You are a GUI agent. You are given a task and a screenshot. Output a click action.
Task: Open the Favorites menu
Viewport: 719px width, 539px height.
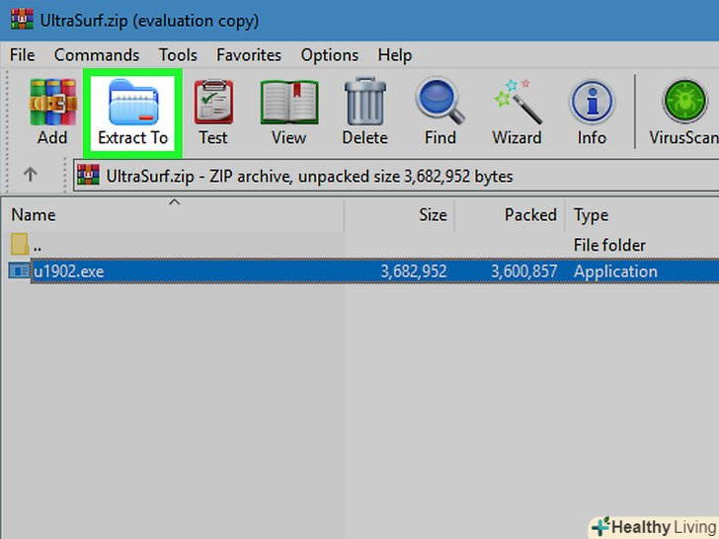pyautogui.click(x=249, y=55)
